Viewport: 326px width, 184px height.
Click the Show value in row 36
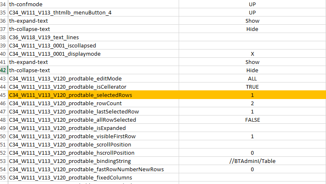point(253,21)
